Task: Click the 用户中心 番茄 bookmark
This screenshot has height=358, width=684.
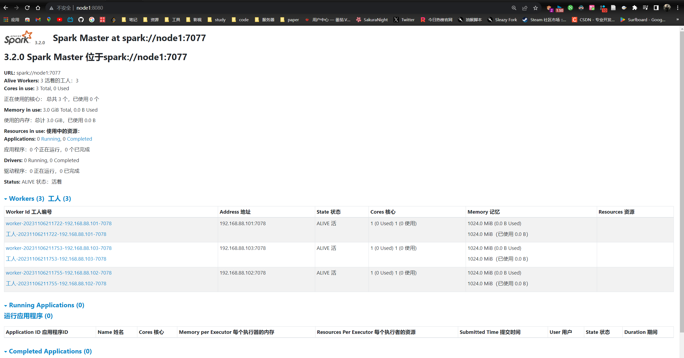Action: pyautogui.click(x=328, y=20)
